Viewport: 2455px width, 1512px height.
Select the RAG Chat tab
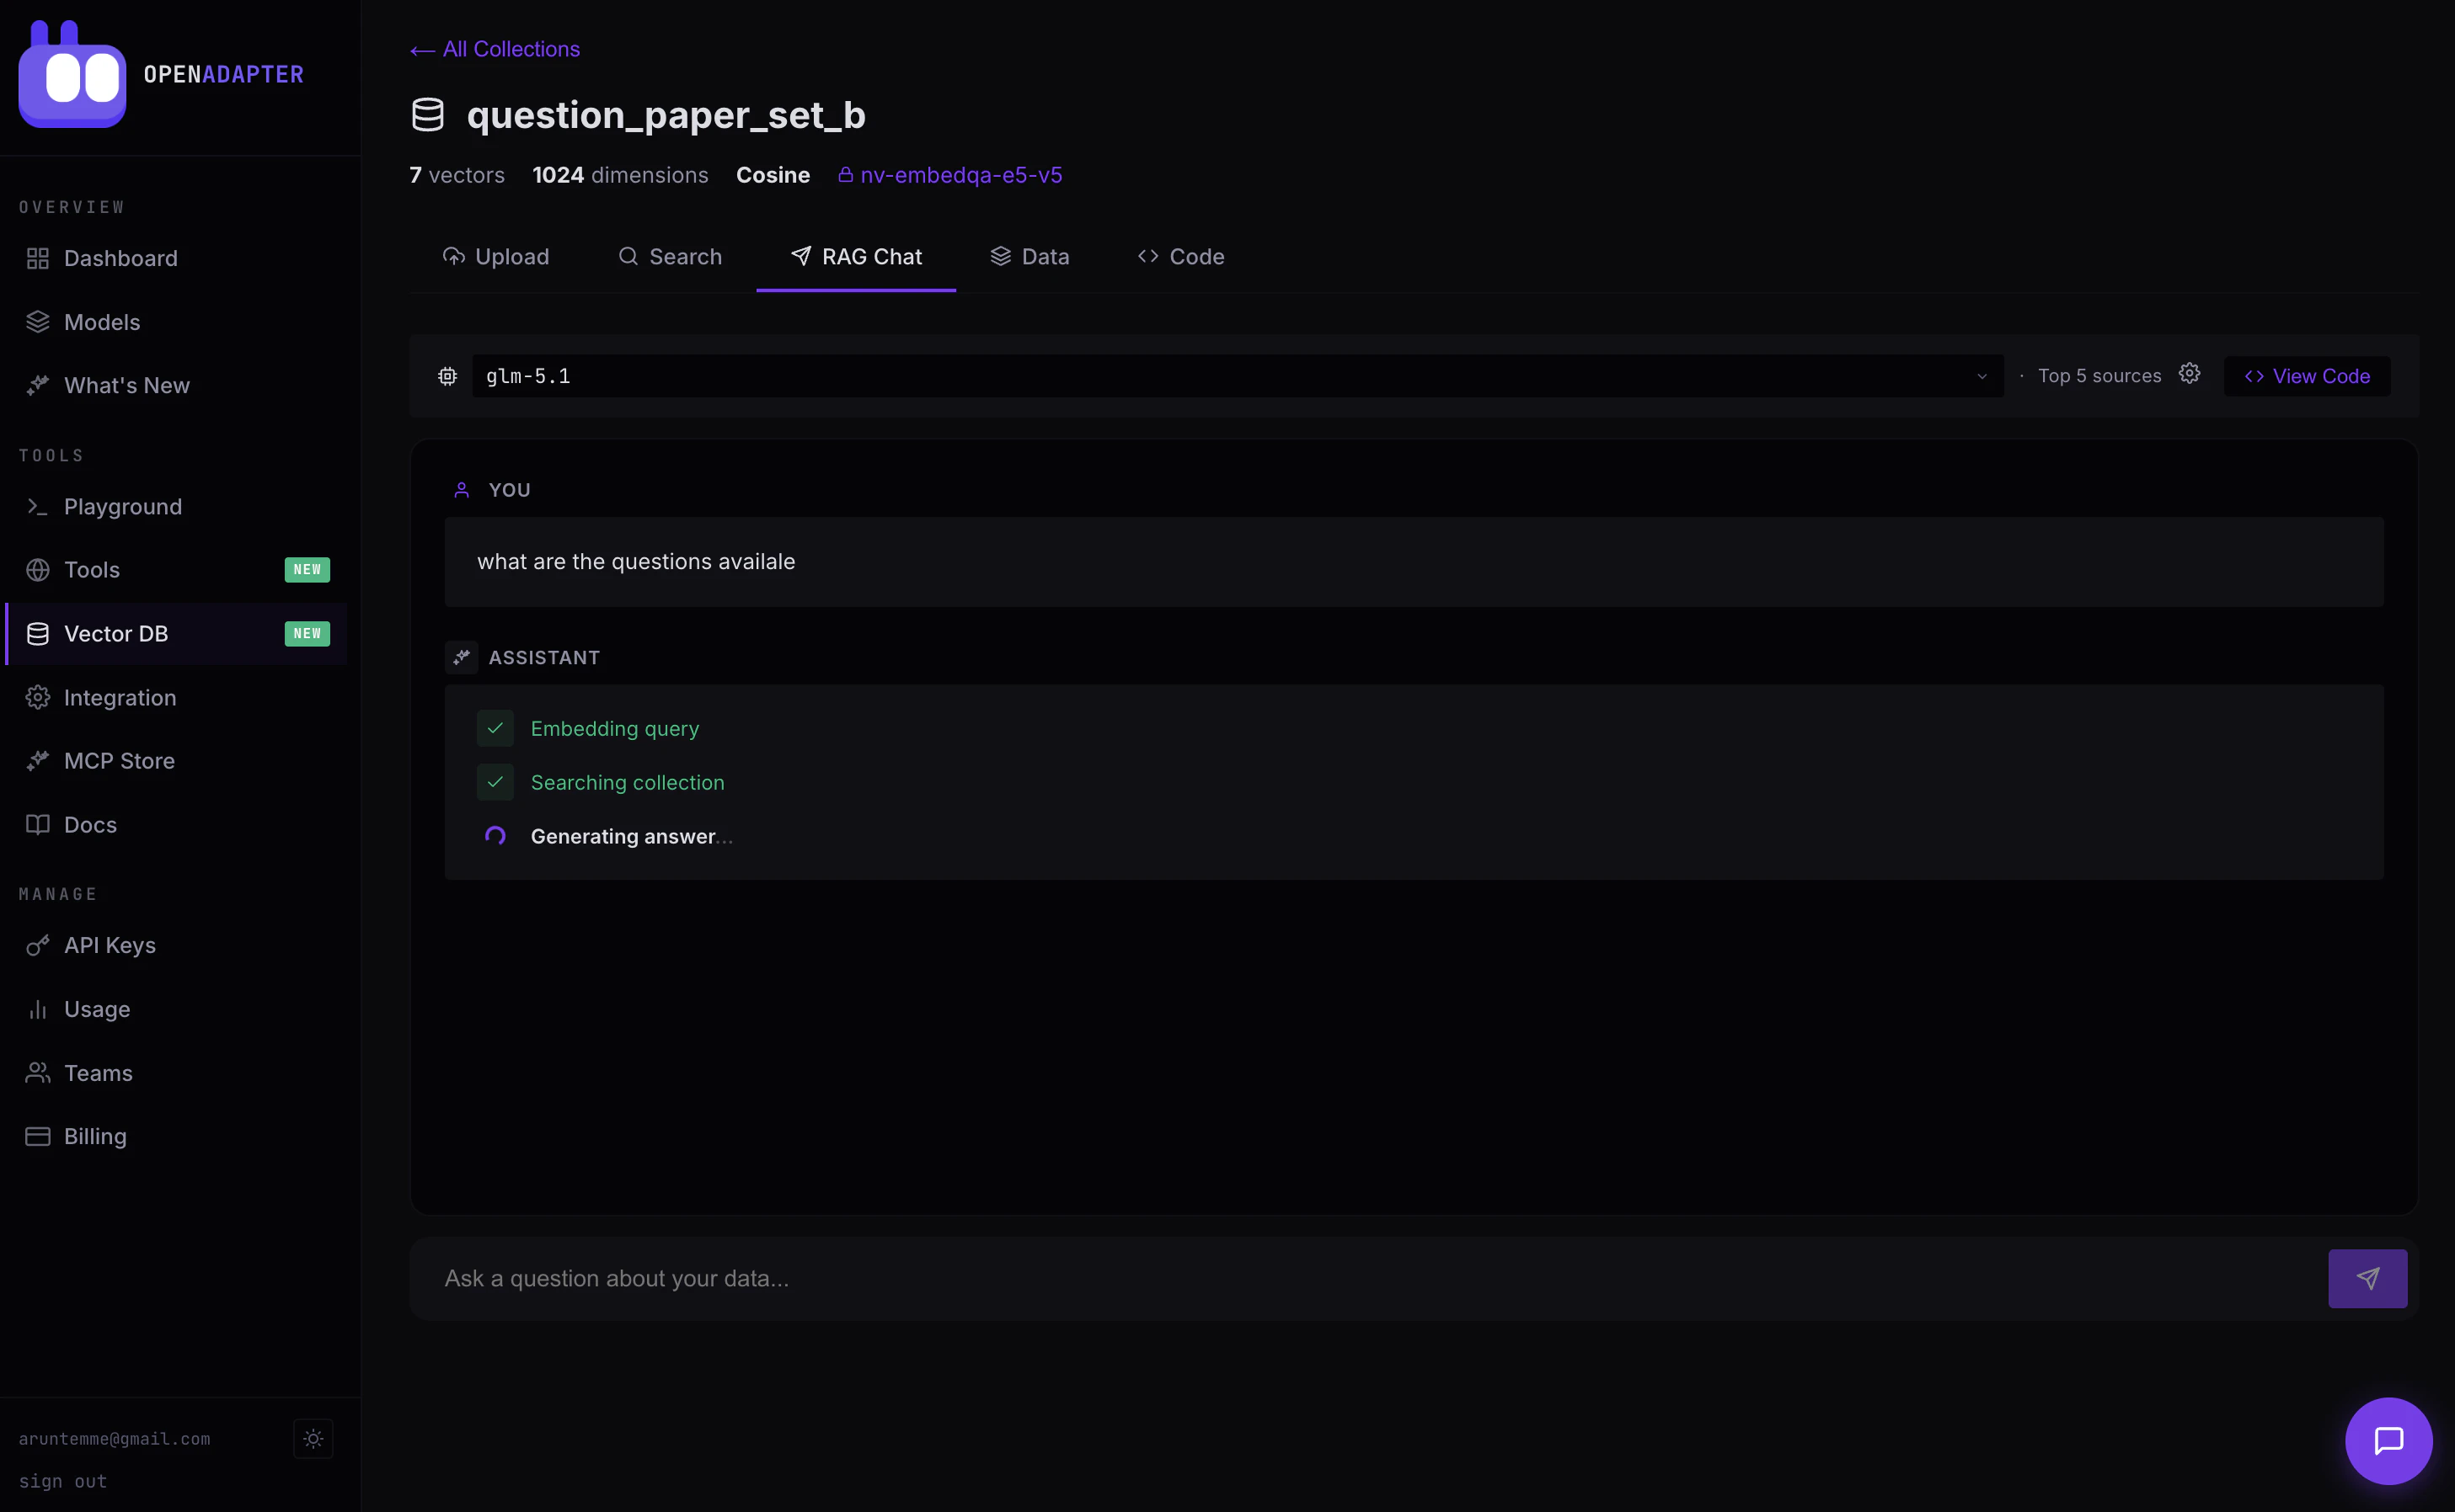click(x=855, y=257)
